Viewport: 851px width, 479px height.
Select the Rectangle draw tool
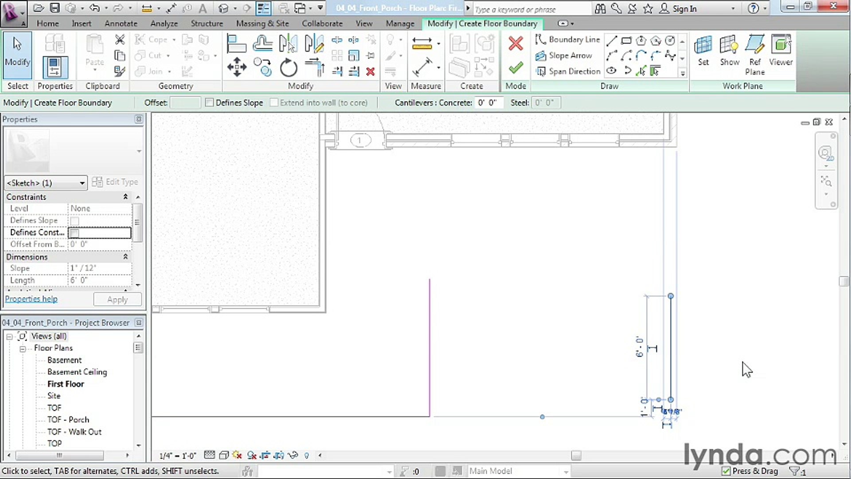pyautogui.click(x=626, y=41)
